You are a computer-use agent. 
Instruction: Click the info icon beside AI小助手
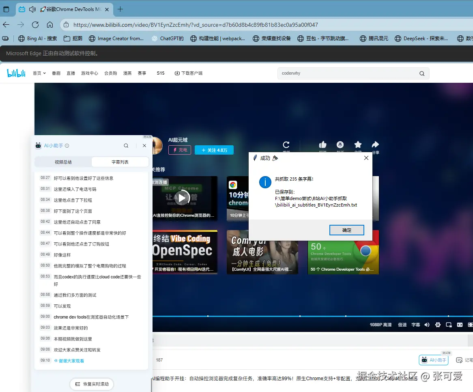(x=67, y=145)
